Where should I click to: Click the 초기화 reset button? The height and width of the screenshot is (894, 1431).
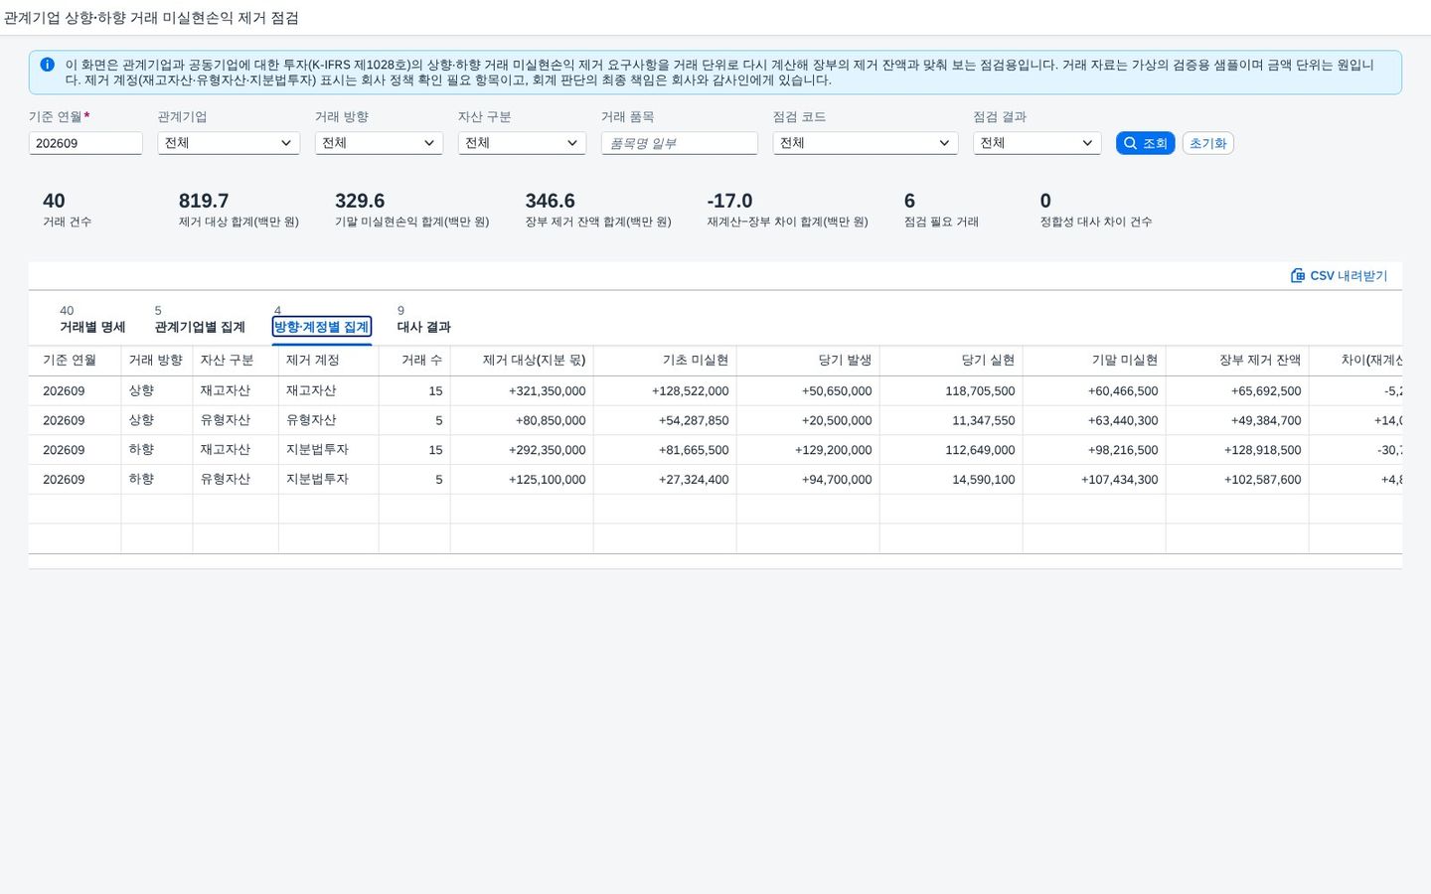point(1208,143)
